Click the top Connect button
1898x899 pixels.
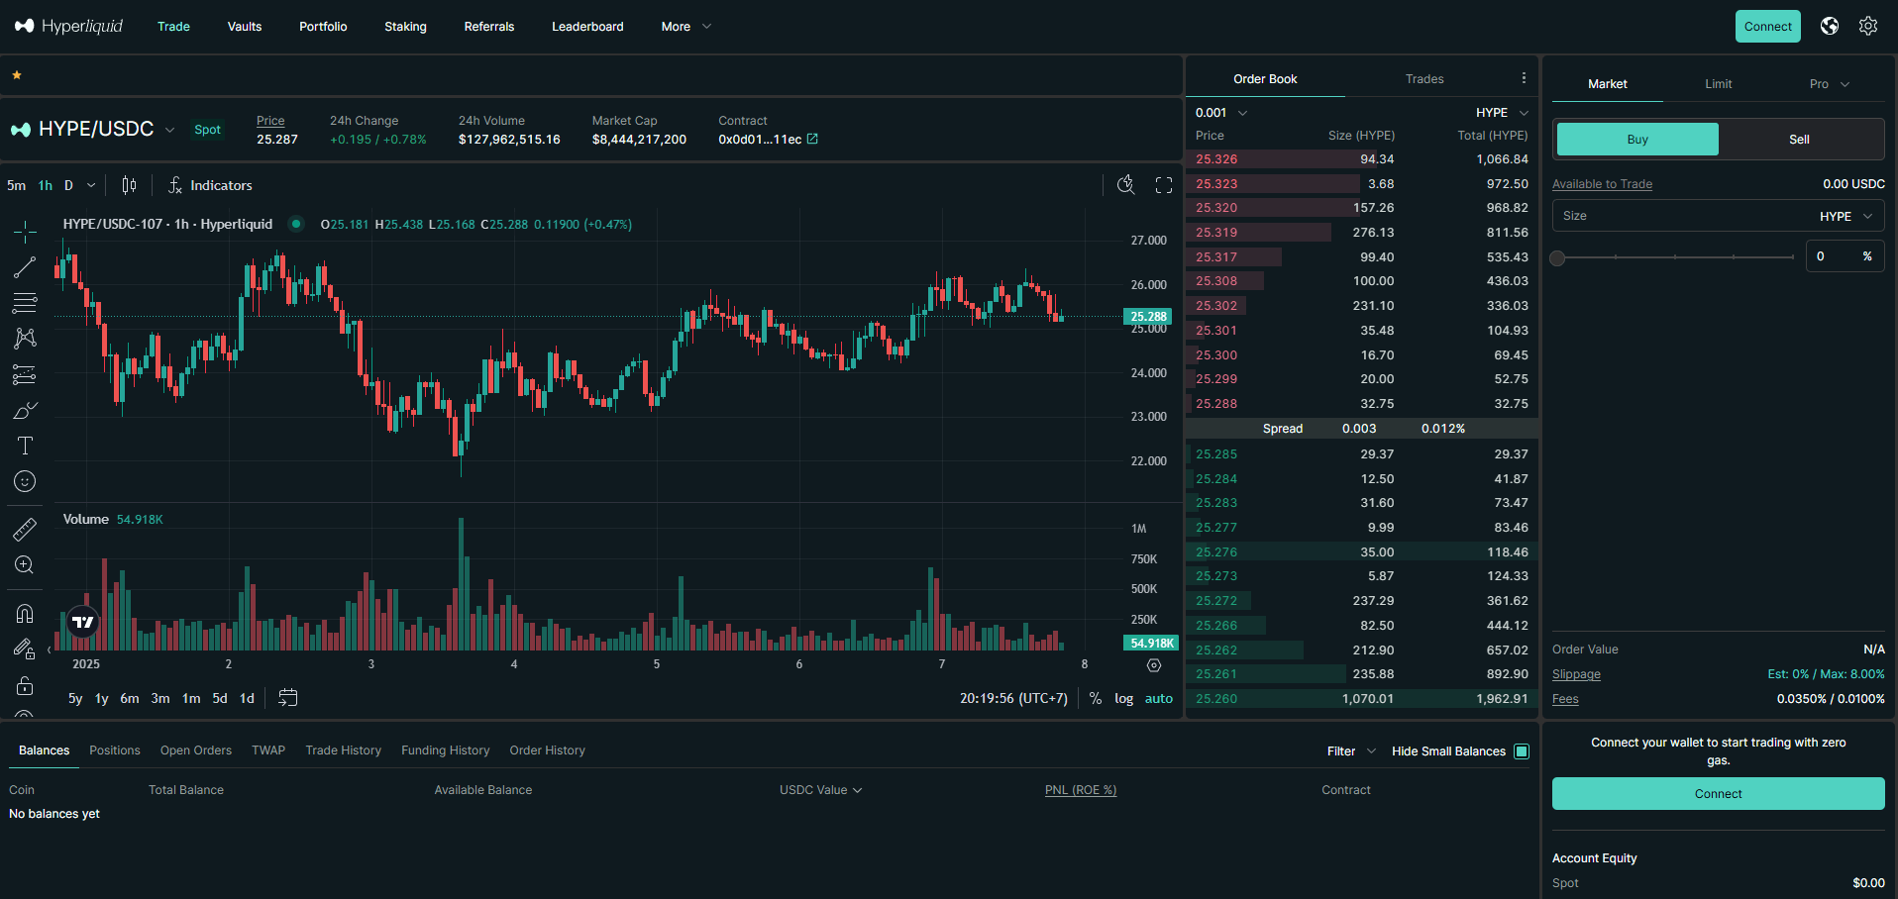click(x=1768, y=27)
